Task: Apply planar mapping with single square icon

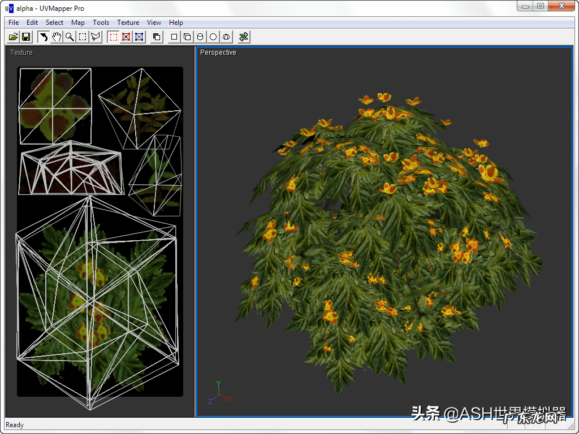Action: (174, 37)
